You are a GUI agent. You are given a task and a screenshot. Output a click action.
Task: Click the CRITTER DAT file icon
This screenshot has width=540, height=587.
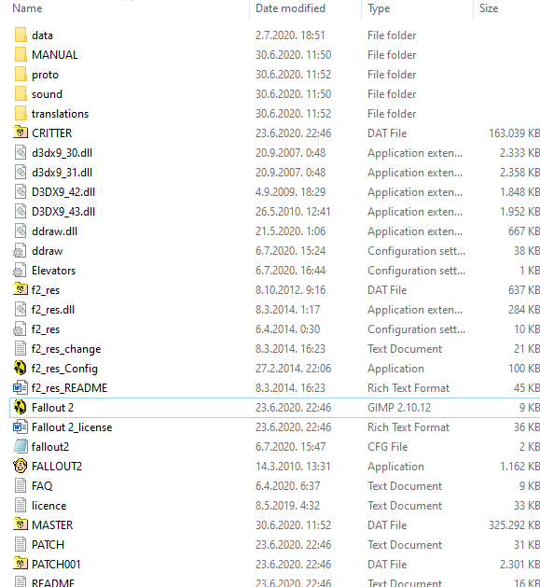(21, 133)
